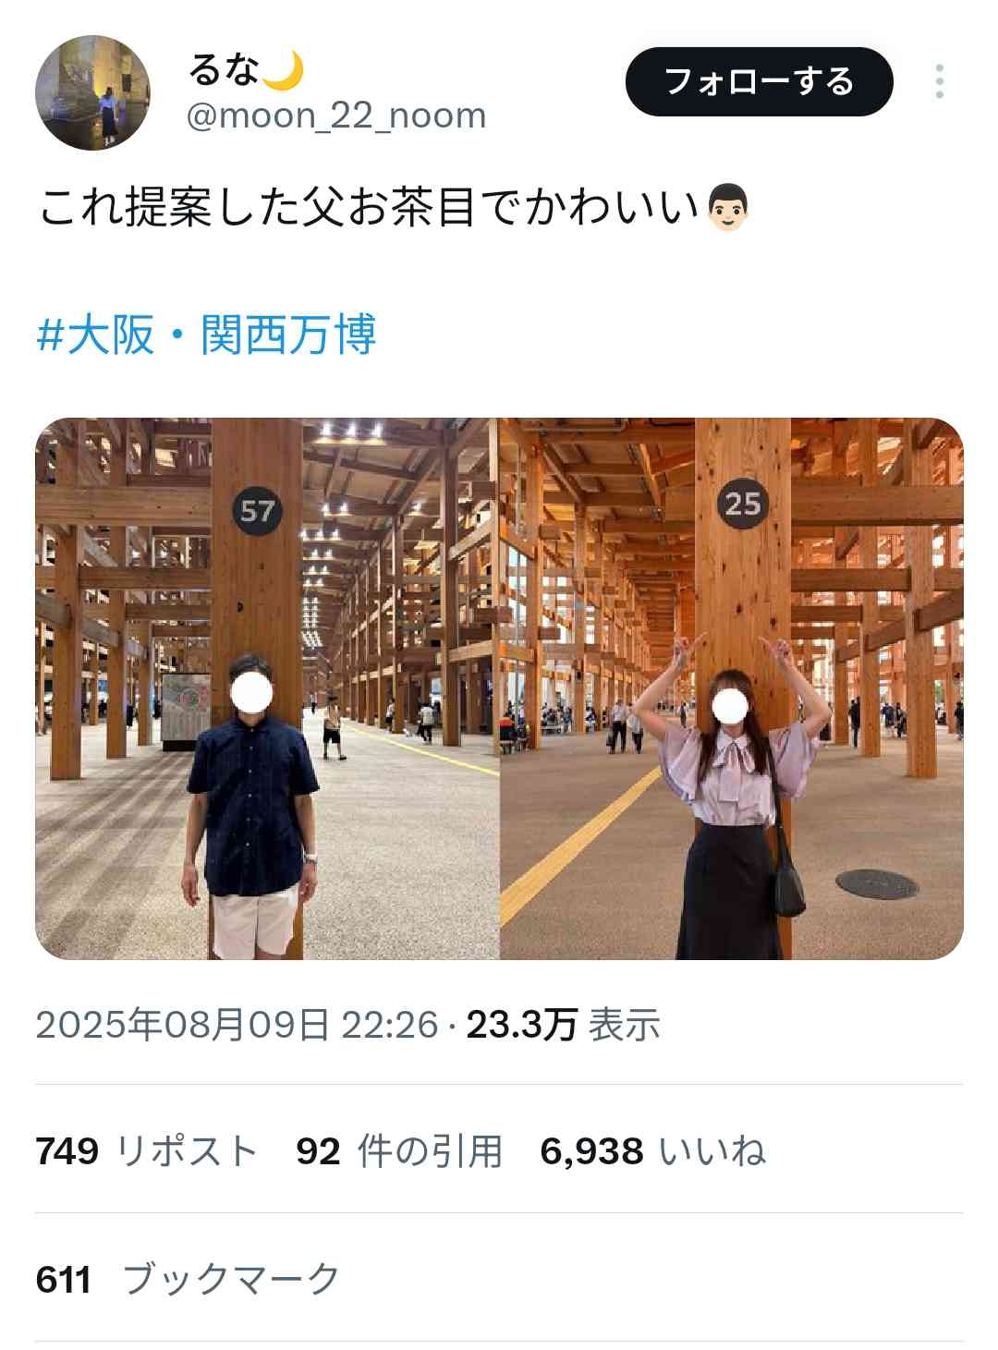This screenshot has width=998, height=1350.
Task: Click the フォローする follow button
Action: tap(759, 82)
